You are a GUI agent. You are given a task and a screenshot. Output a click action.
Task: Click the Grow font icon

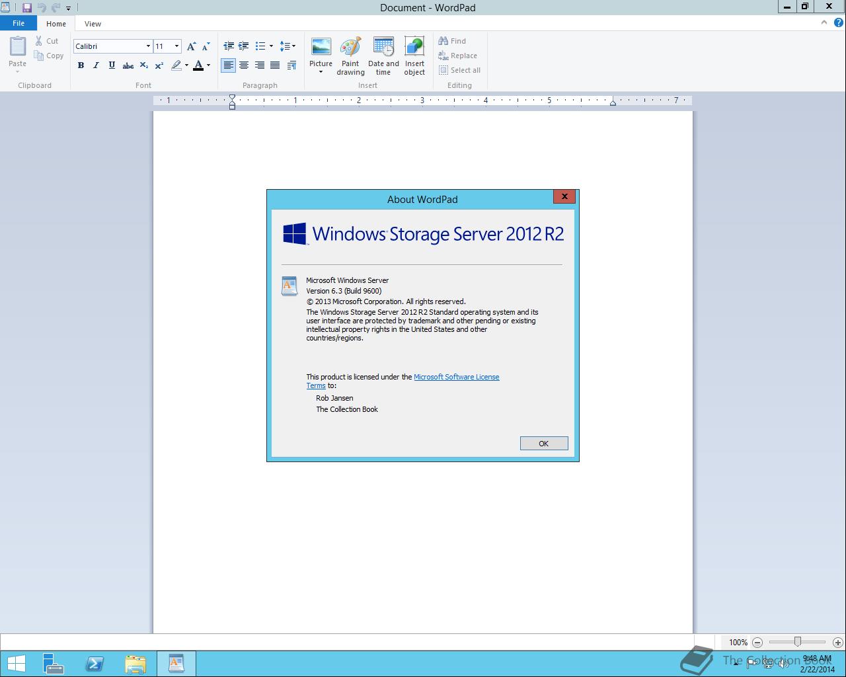click(x=191, y=46)
